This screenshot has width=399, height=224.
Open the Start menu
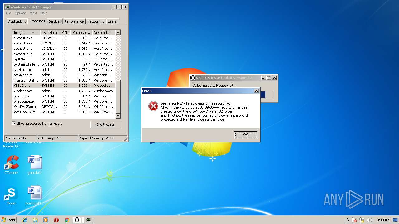[x=9, y=220]
